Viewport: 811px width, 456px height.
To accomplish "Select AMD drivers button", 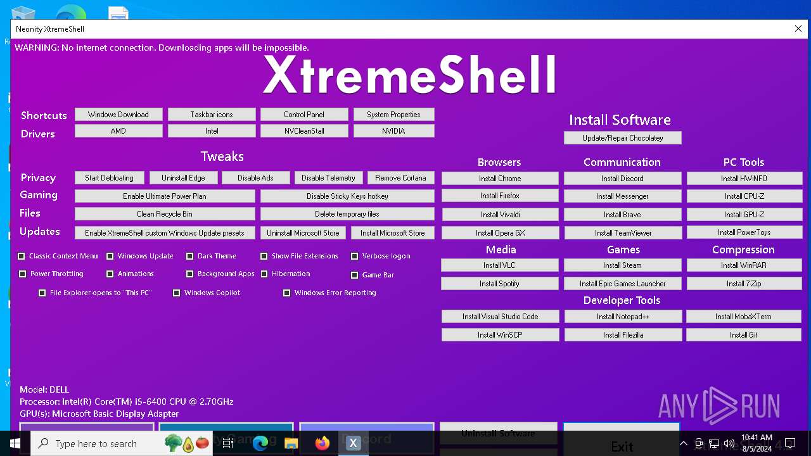I will pos(118,131).
